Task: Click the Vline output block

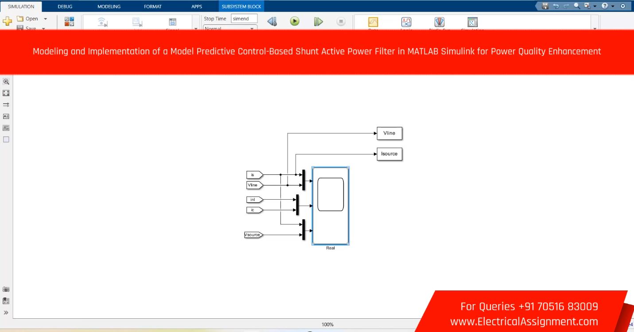Action: coord(389,133)
